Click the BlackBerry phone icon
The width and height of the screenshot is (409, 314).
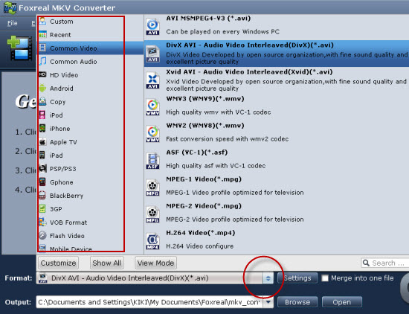tap(42, 195)
